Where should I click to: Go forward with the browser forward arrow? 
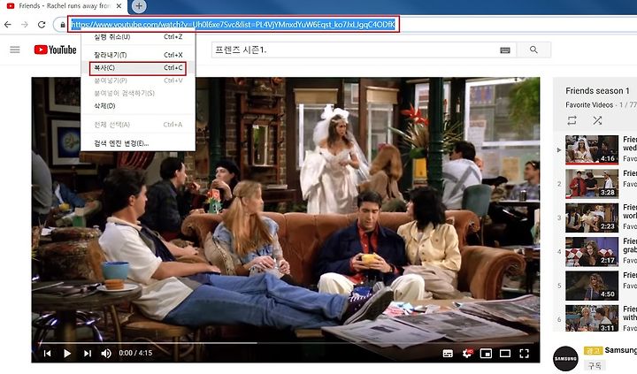click(25, 25)
